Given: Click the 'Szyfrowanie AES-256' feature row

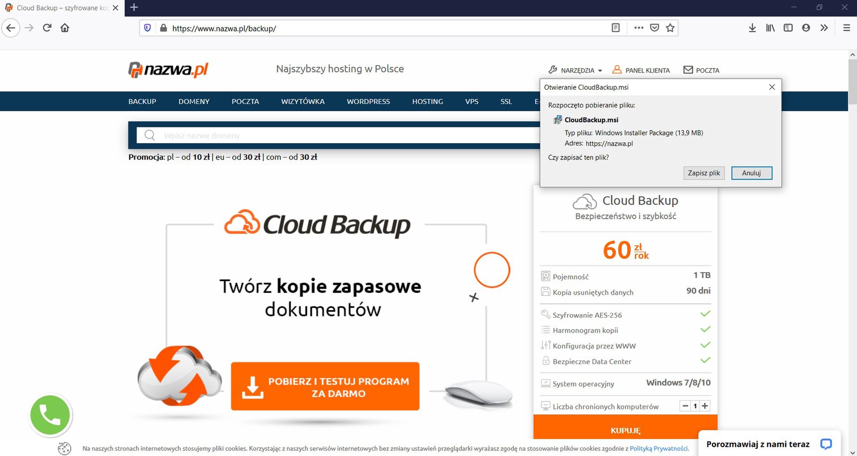Looking at the screenshot, I should [625, 315].
